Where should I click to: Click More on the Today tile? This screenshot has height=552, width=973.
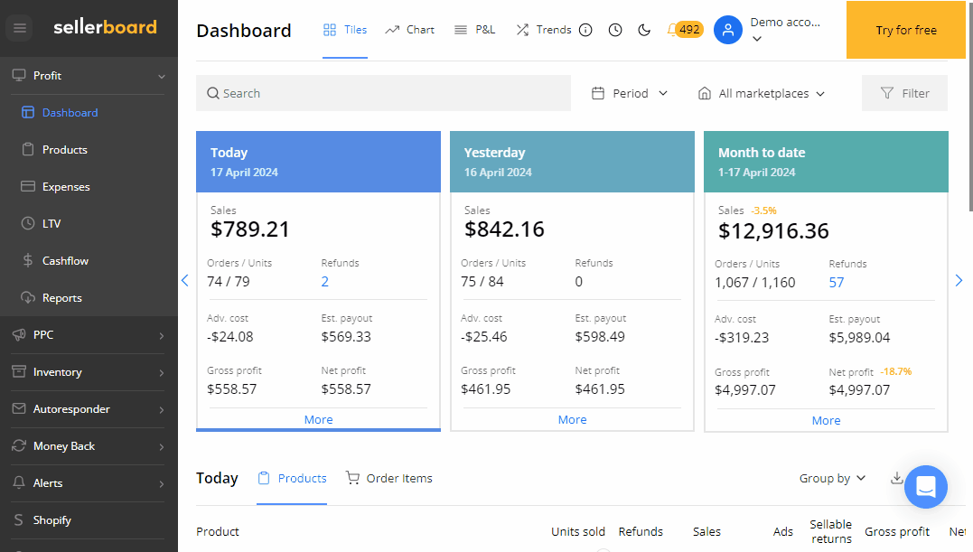pyautogui.click(x=318, y=420)
